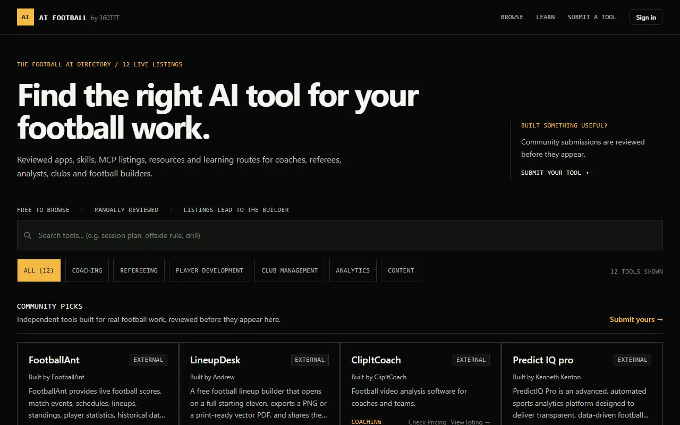Image resolution: width=680 pixels, height=425 pixels.
Task: Open the ClipItCoach card title
Action: pos(376,360)
